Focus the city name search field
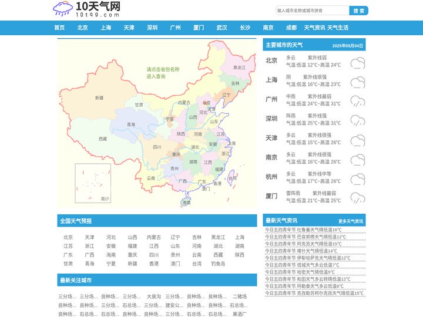 coord(313,11)
